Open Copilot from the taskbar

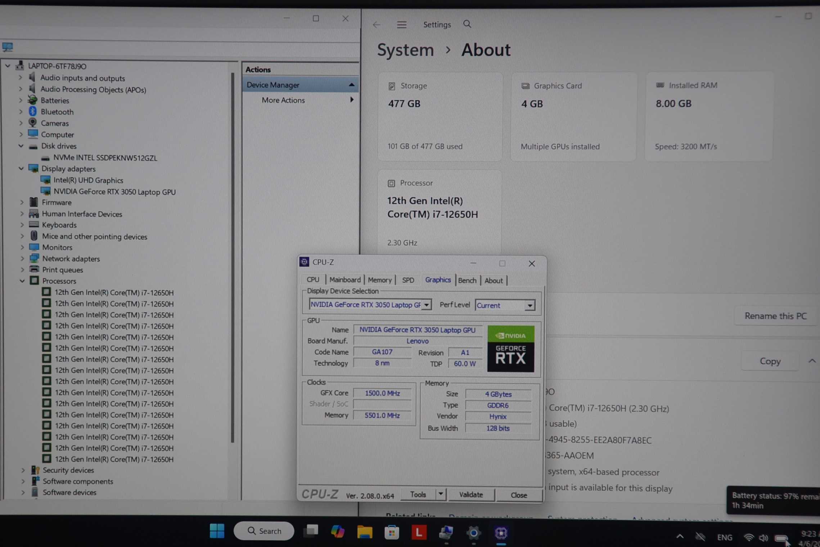tap(337, 532)
